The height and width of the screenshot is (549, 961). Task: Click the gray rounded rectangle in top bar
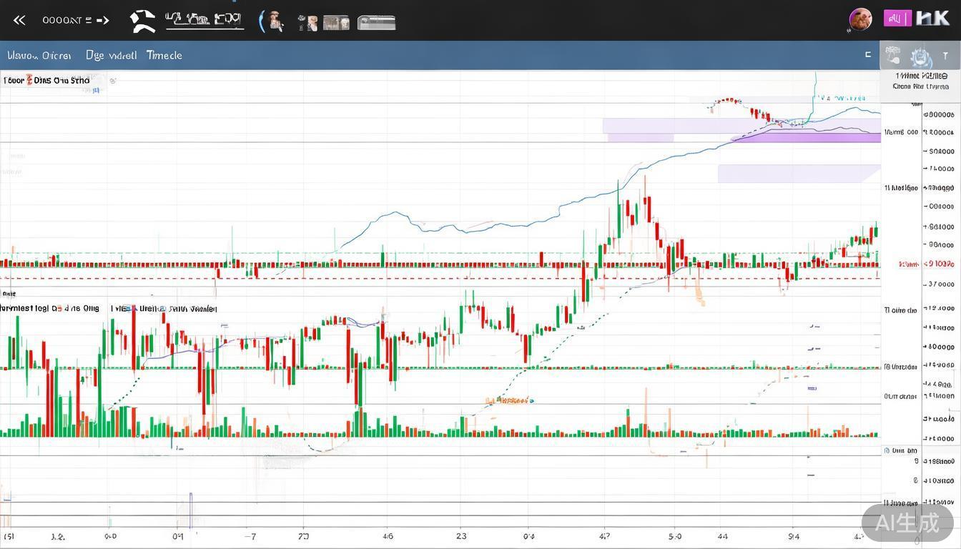click(376, 22)
